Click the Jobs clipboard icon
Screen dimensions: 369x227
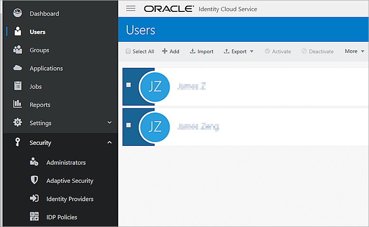tap(18, 86)
